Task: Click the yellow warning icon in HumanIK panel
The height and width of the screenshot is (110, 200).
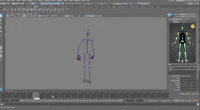Action: [x=193, y=26]
